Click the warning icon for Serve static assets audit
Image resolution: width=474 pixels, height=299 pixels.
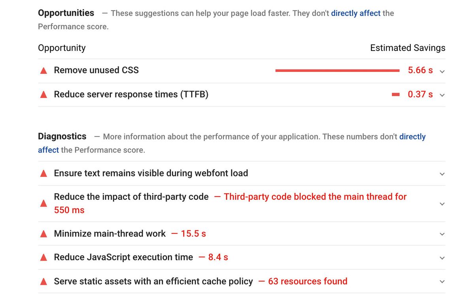(43, 281)
